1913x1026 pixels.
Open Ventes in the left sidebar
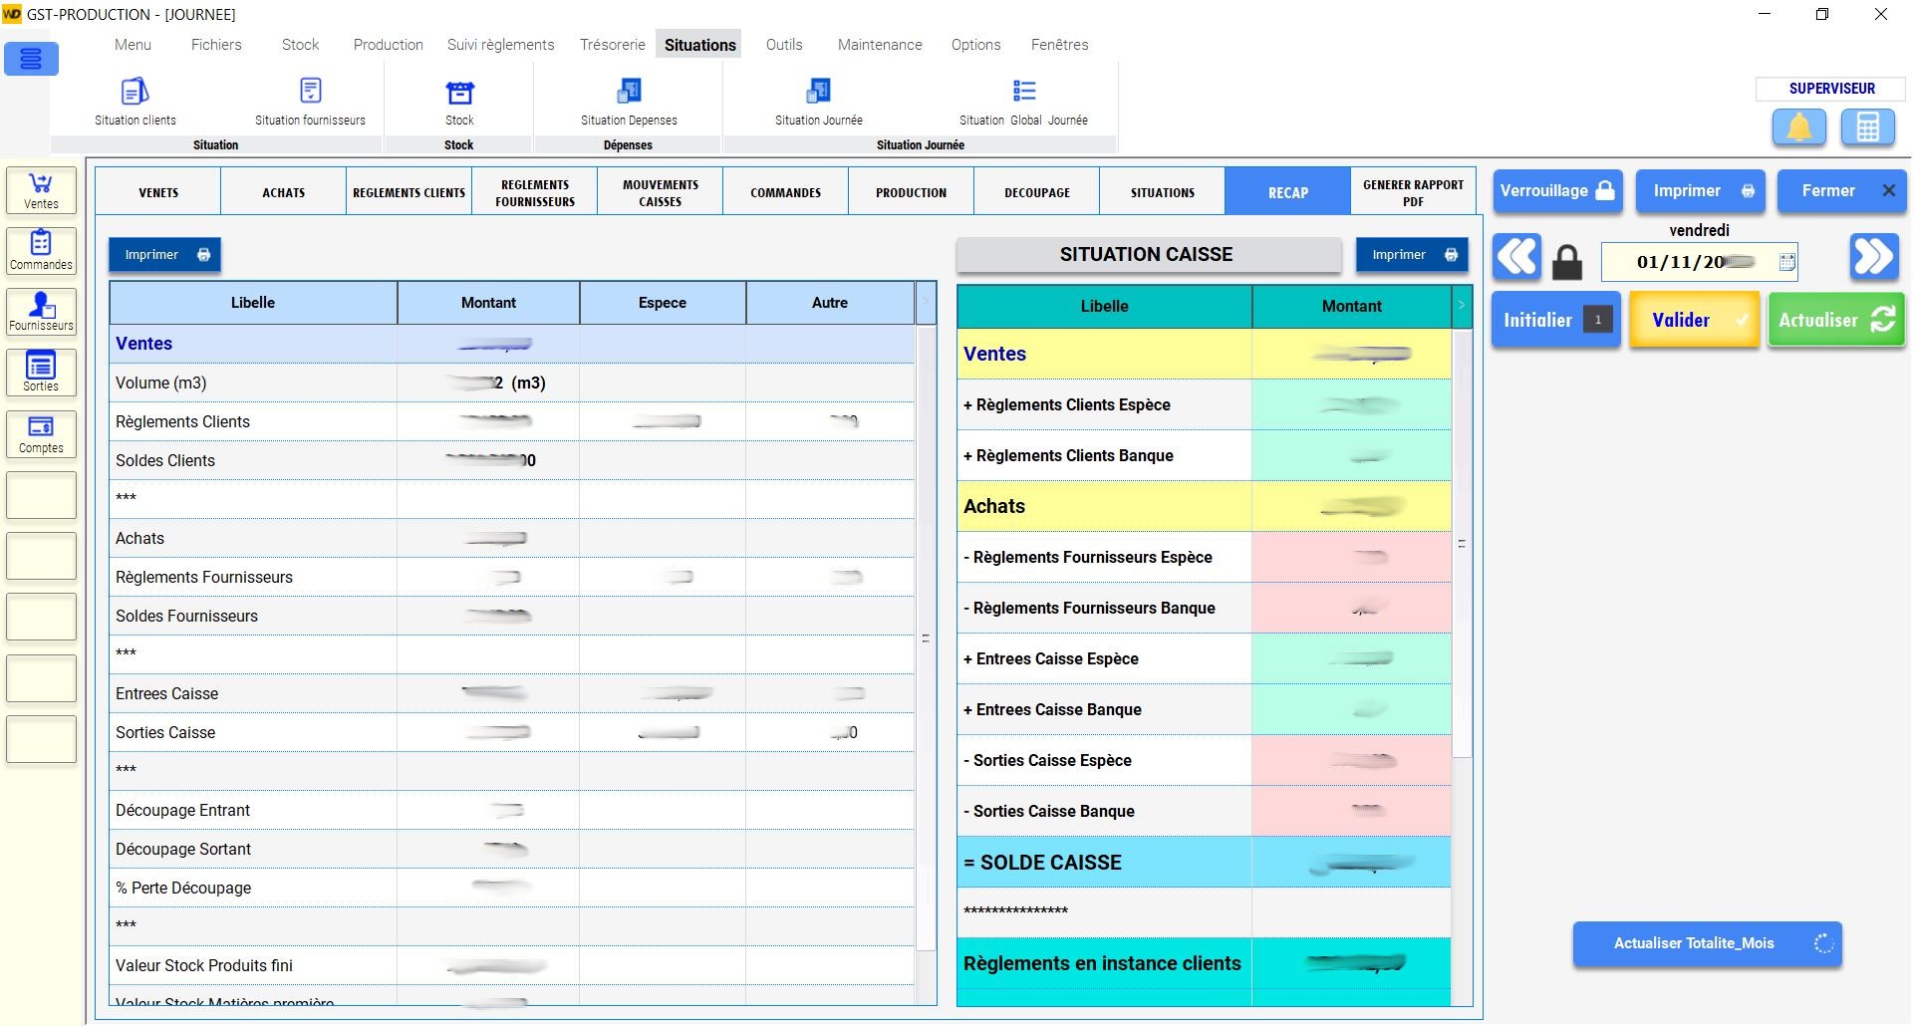pyautogui.click(x=41, y=190)
